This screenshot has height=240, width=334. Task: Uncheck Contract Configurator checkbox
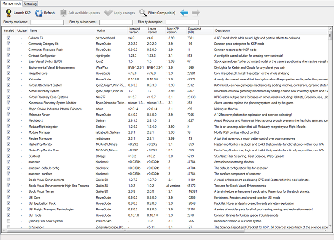click(x=9, y=55)
